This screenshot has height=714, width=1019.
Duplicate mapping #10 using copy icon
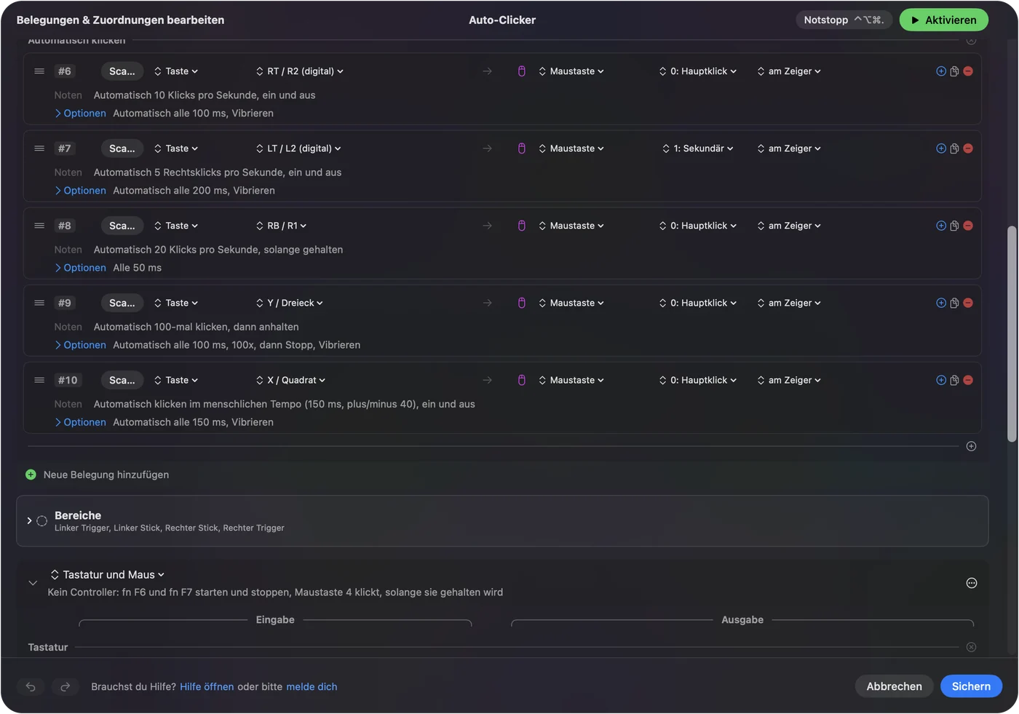coord(954,380)
